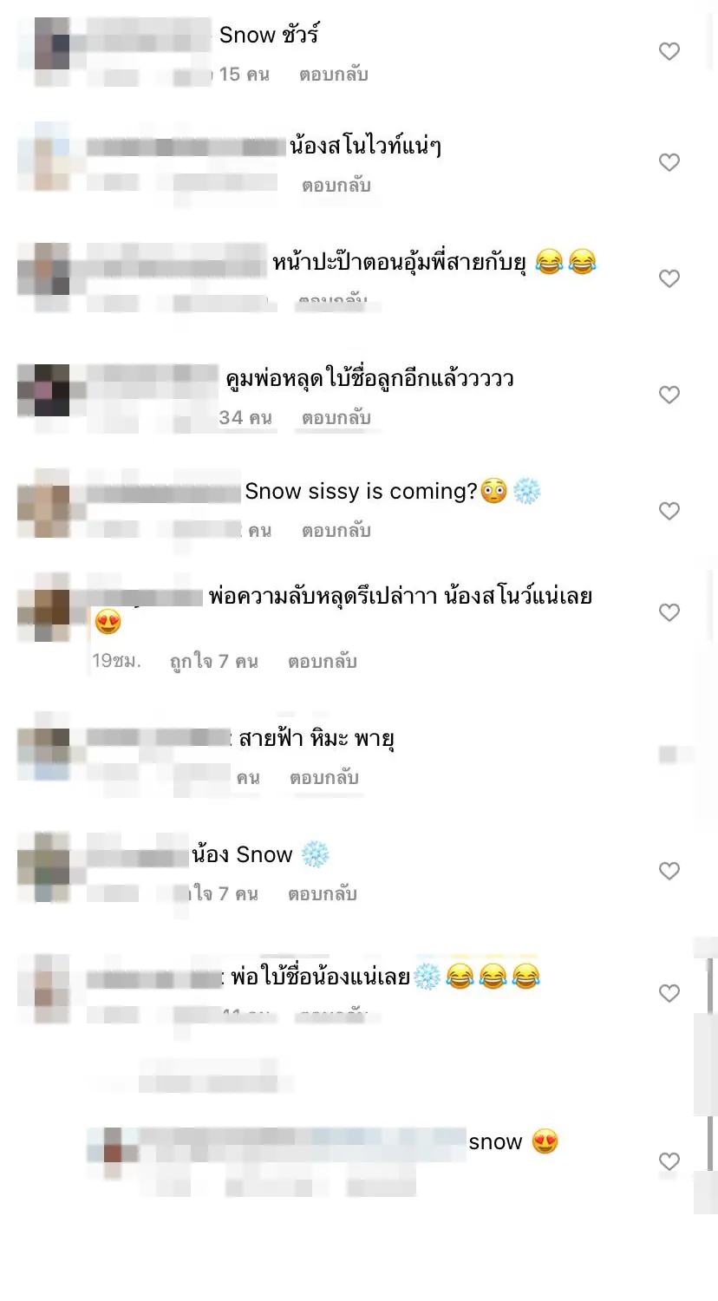Like the "น้อง Snow" snowflake comment
This screenshot has height=1301, width=718.
pyautogui.click(x=669, y=871)
